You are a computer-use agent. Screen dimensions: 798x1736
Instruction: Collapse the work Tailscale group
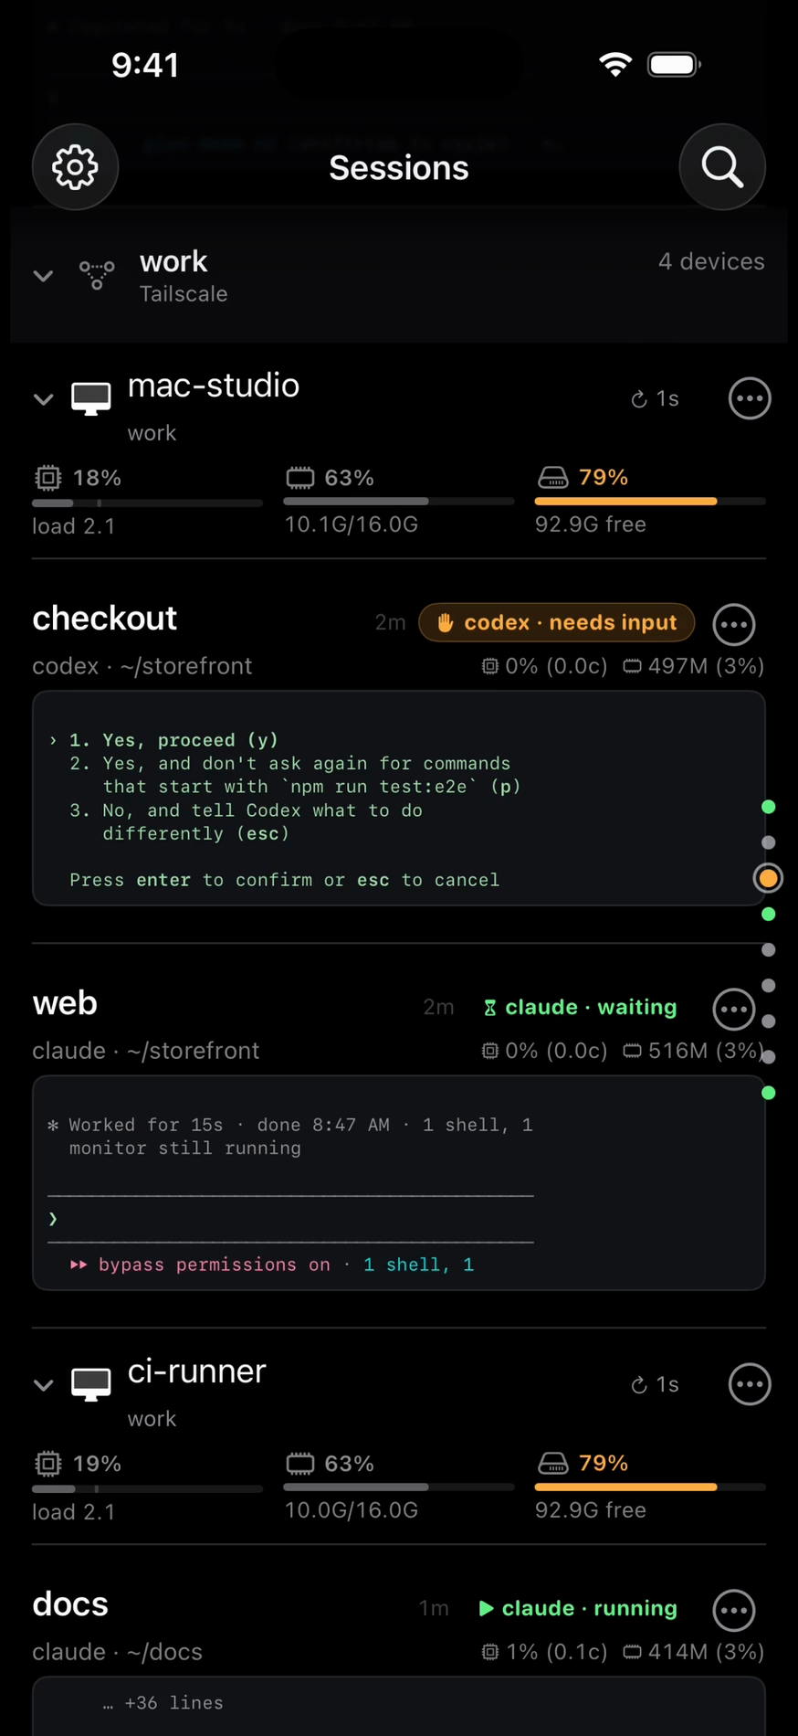pos(43,275)
